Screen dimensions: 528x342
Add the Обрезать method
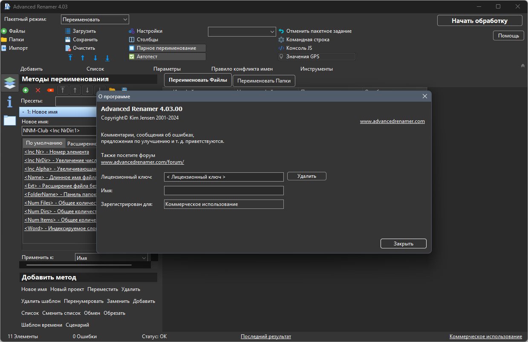[114, 313]
